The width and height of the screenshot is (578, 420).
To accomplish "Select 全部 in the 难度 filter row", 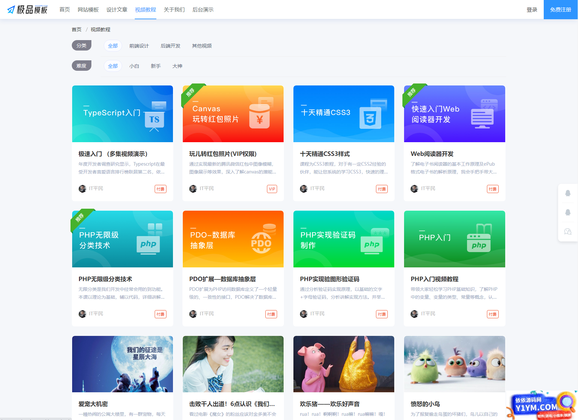I will (x=113, y=66).
